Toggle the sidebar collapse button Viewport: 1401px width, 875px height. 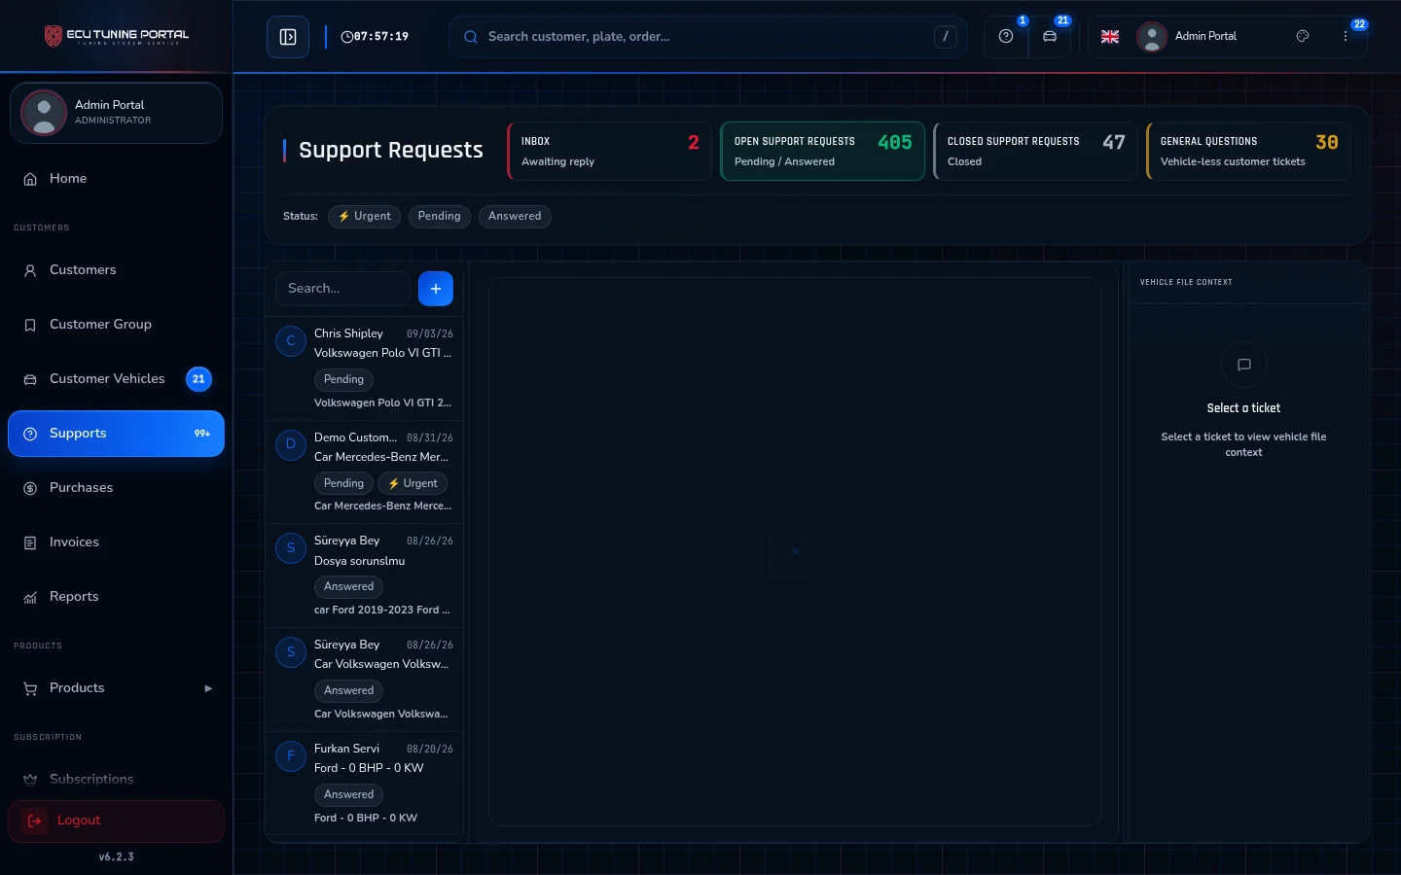click(288, 37)
